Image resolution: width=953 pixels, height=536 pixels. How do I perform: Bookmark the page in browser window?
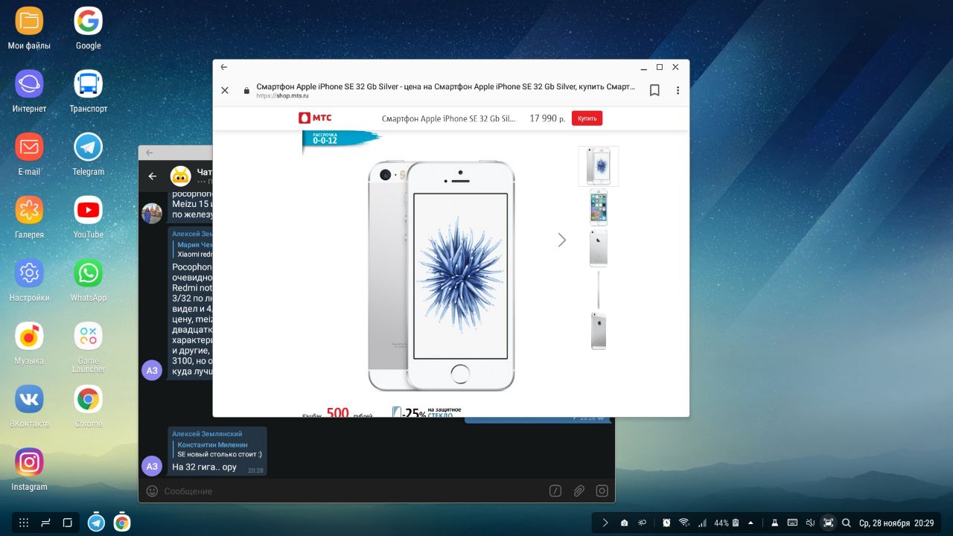point(654,90)
